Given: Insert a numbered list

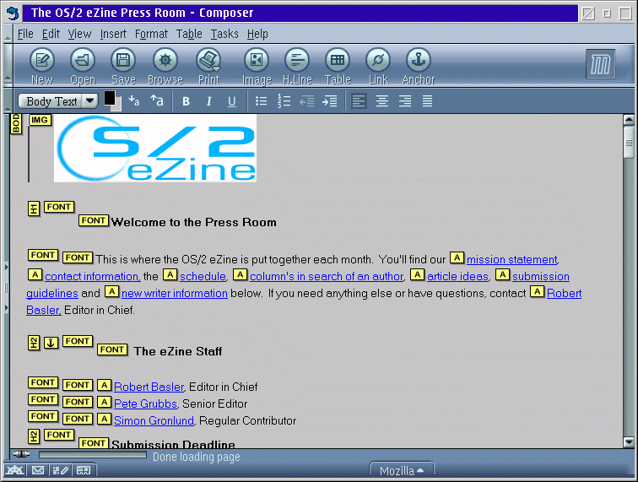Looking at the screenshot, I should [x=284, y=101].
